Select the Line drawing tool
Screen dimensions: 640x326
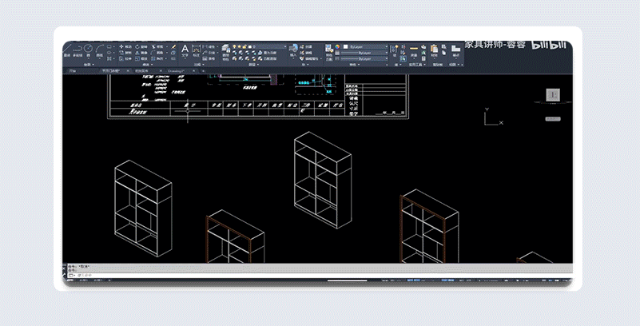pyautogui.click(x=66, y=50)
